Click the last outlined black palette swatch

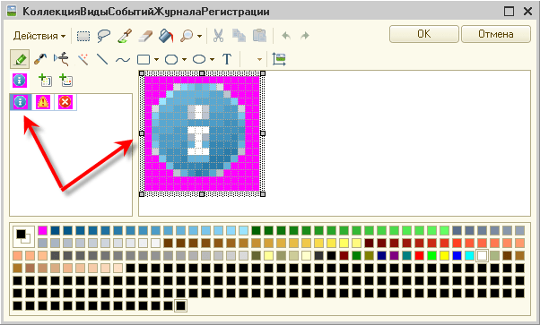(x=181, y=305)
